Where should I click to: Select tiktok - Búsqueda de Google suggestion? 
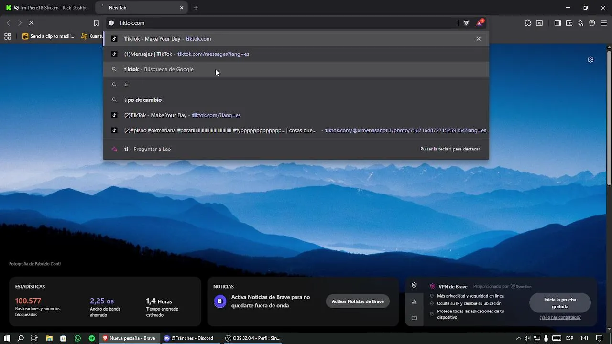point(296,69)
